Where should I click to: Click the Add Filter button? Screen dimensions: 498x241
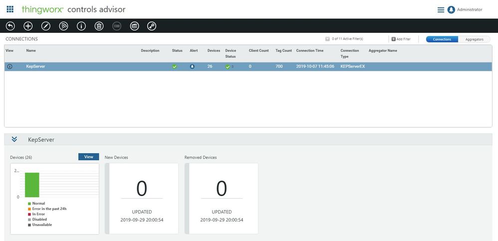point(401,39)
